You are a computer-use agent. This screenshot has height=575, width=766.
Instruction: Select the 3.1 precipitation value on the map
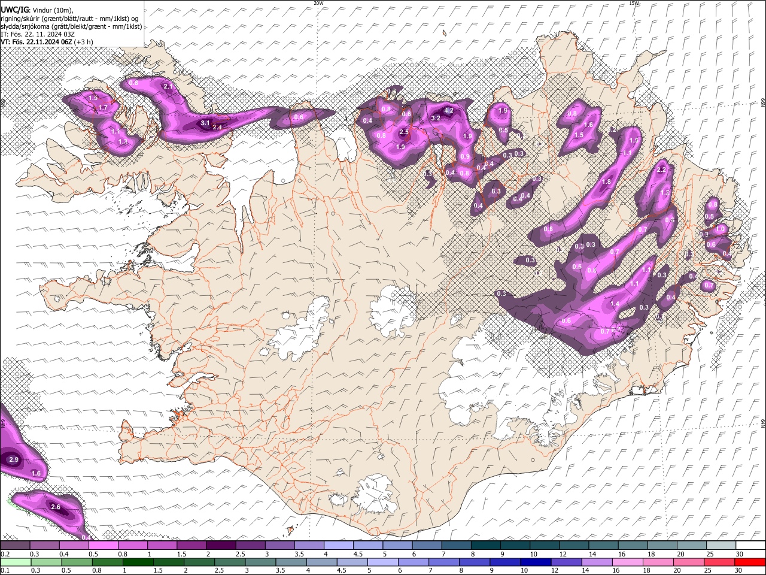point(205,123)
